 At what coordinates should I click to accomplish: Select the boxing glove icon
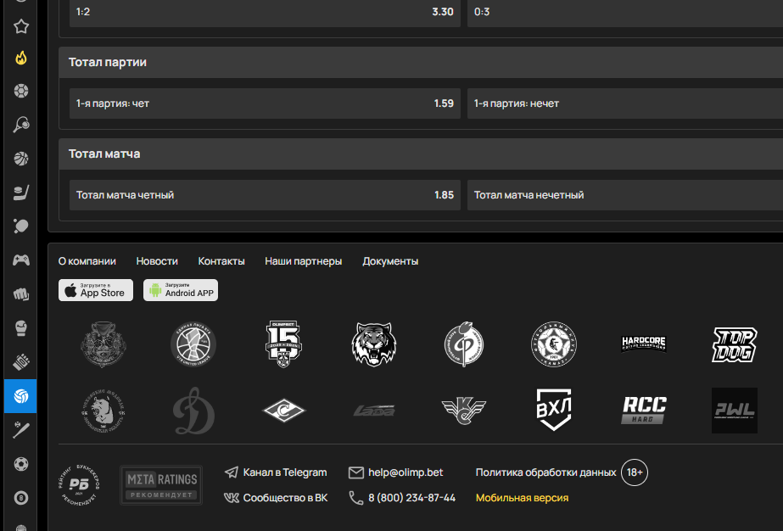21,328
